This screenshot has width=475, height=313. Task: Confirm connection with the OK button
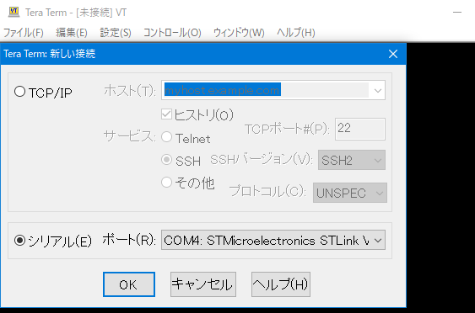(x=129, y=284)
